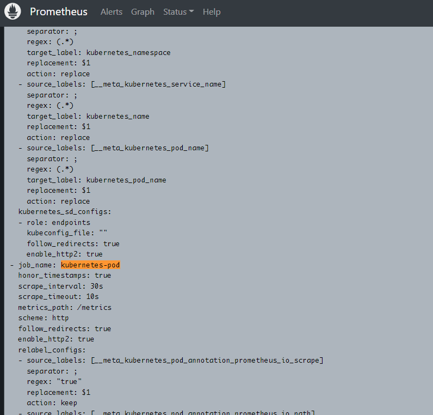Expand the Status dropdown menu
433x415 pixels.
coord(178,12)
